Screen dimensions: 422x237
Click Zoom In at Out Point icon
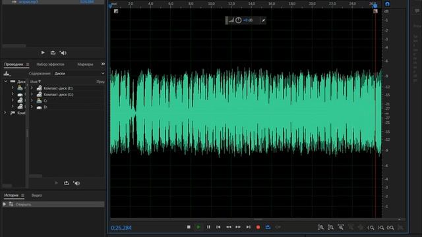(x=381, y=228)
